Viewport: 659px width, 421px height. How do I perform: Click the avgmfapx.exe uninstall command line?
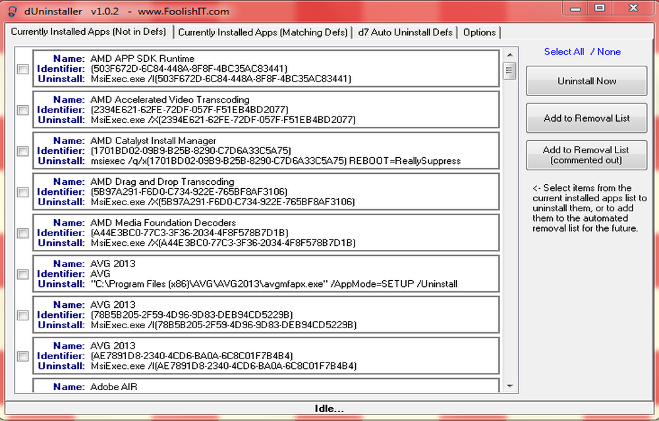click(274, 284)
